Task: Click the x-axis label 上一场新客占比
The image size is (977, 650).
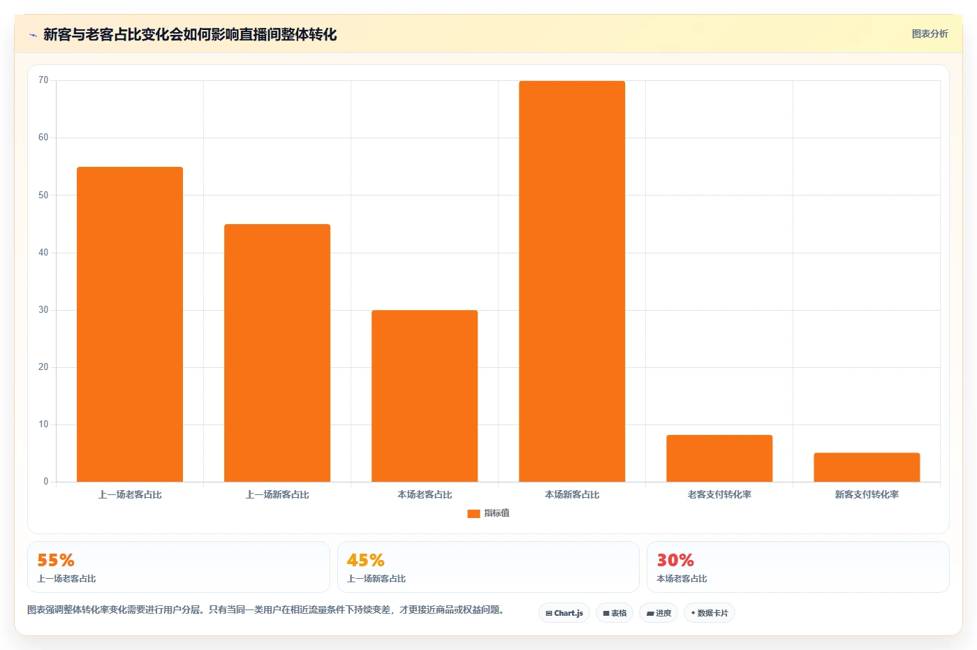Action: tap(277, 494)
